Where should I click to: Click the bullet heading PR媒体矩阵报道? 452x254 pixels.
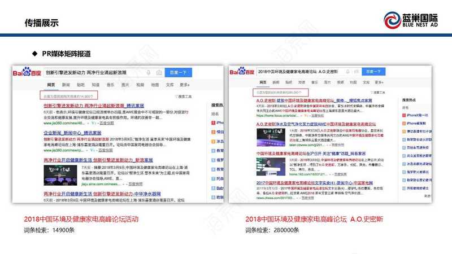66,54
